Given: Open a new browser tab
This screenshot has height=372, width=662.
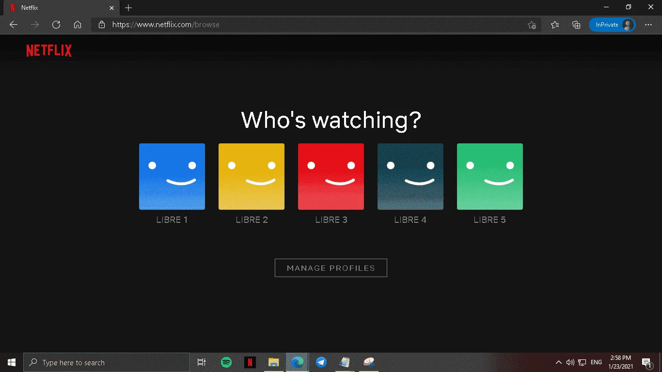Looking at the screenshot, I should pyautogui.click(x=128, y=8).
